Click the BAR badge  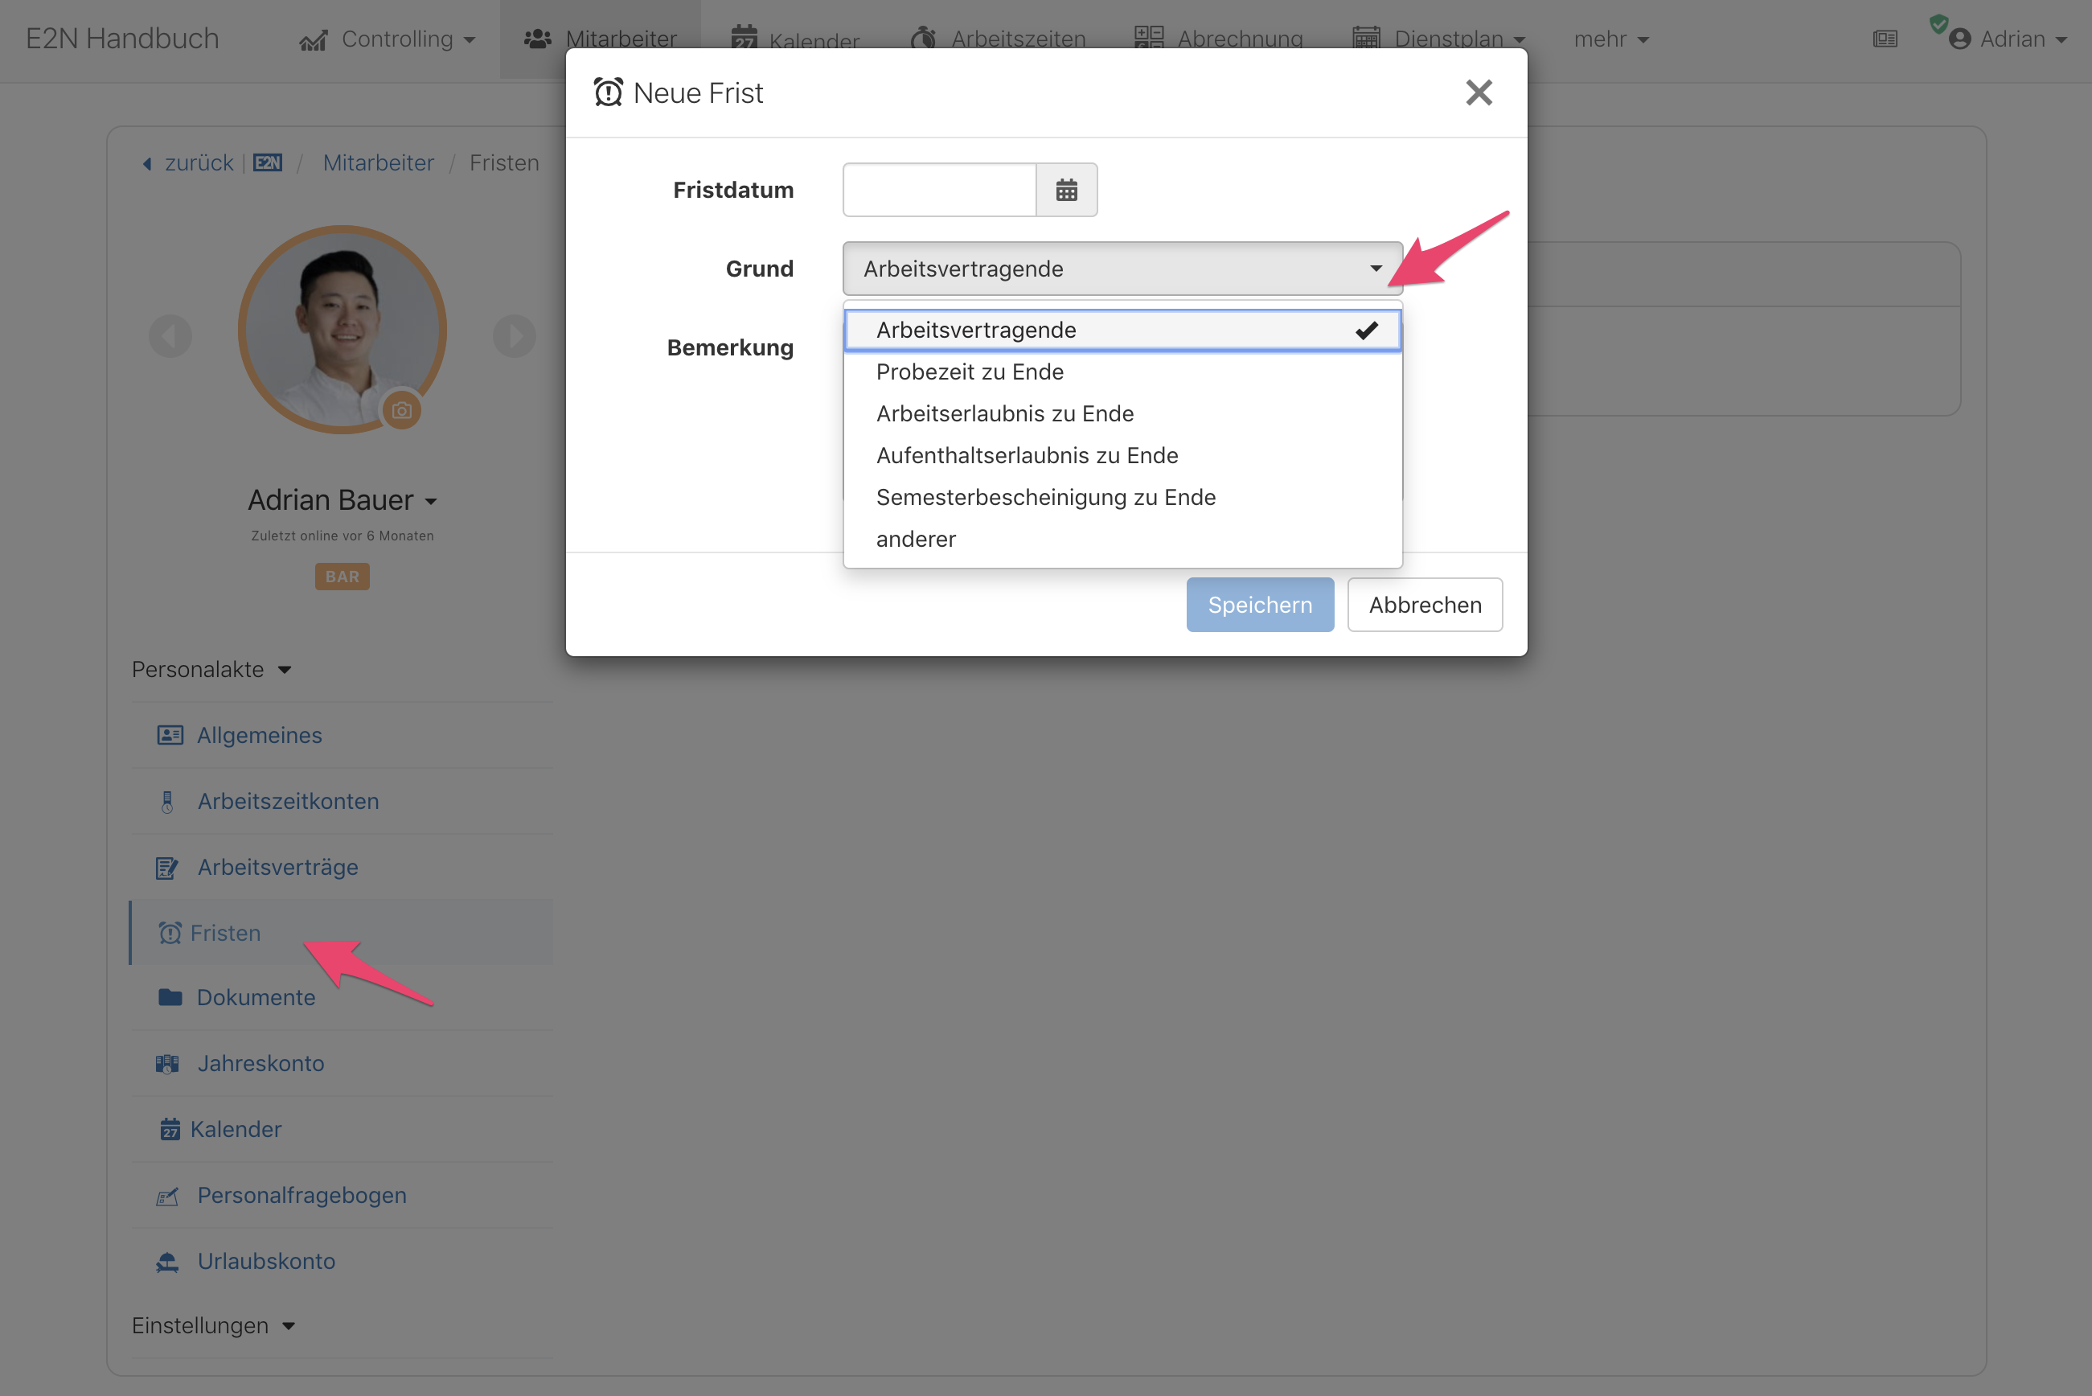(342, 577)
